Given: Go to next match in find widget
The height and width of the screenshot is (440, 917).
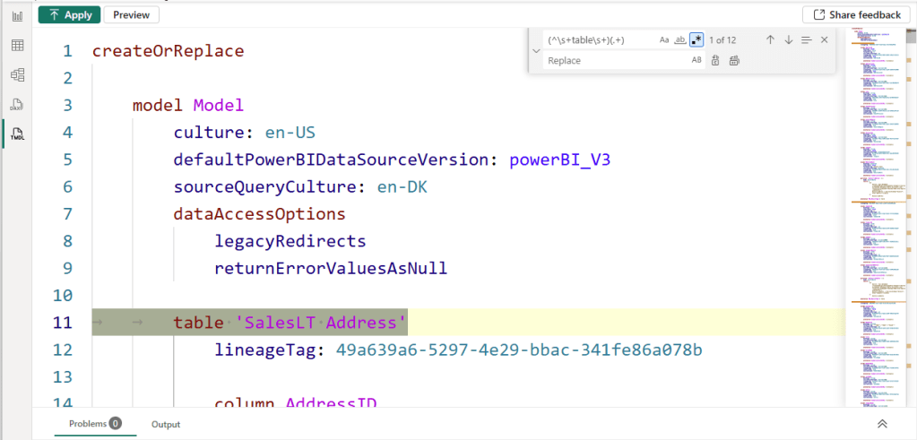Looking at the screenshot, I should coord(789,40).
